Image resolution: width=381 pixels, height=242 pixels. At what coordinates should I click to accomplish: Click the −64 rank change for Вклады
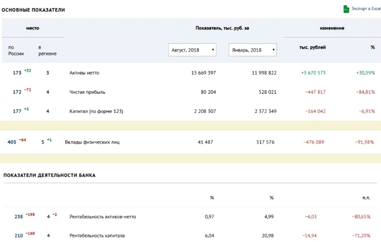(x=22, y=140)
